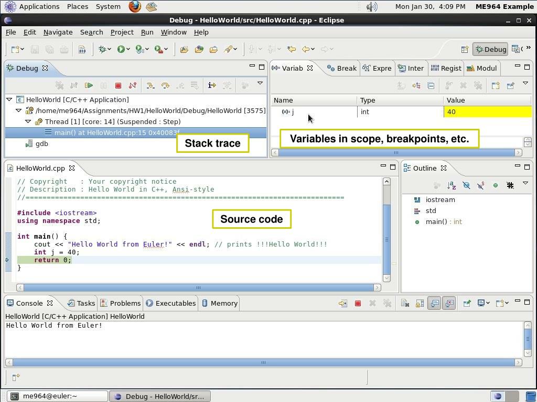
Task: Toggle Hide Static Members icon in Outline
Action: (481, 185)
